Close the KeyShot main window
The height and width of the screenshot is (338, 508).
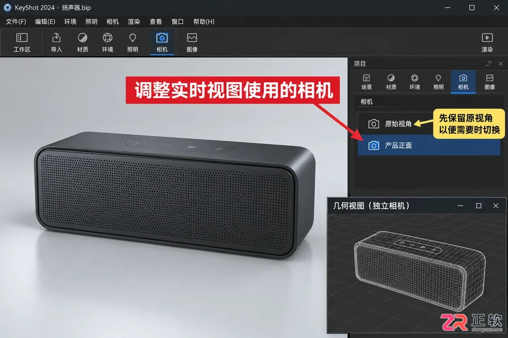coord(496,8)
